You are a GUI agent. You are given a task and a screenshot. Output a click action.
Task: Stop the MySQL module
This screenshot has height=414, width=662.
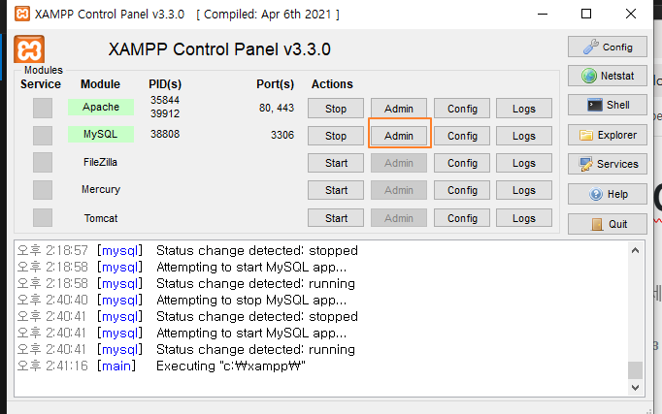pyautogui.click(x=336, y=136)
